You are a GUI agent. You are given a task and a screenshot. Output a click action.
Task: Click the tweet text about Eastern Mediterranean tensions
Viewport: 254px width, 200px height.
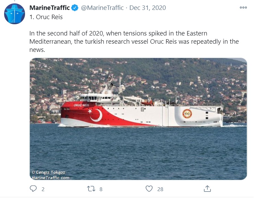click(134, 42)
